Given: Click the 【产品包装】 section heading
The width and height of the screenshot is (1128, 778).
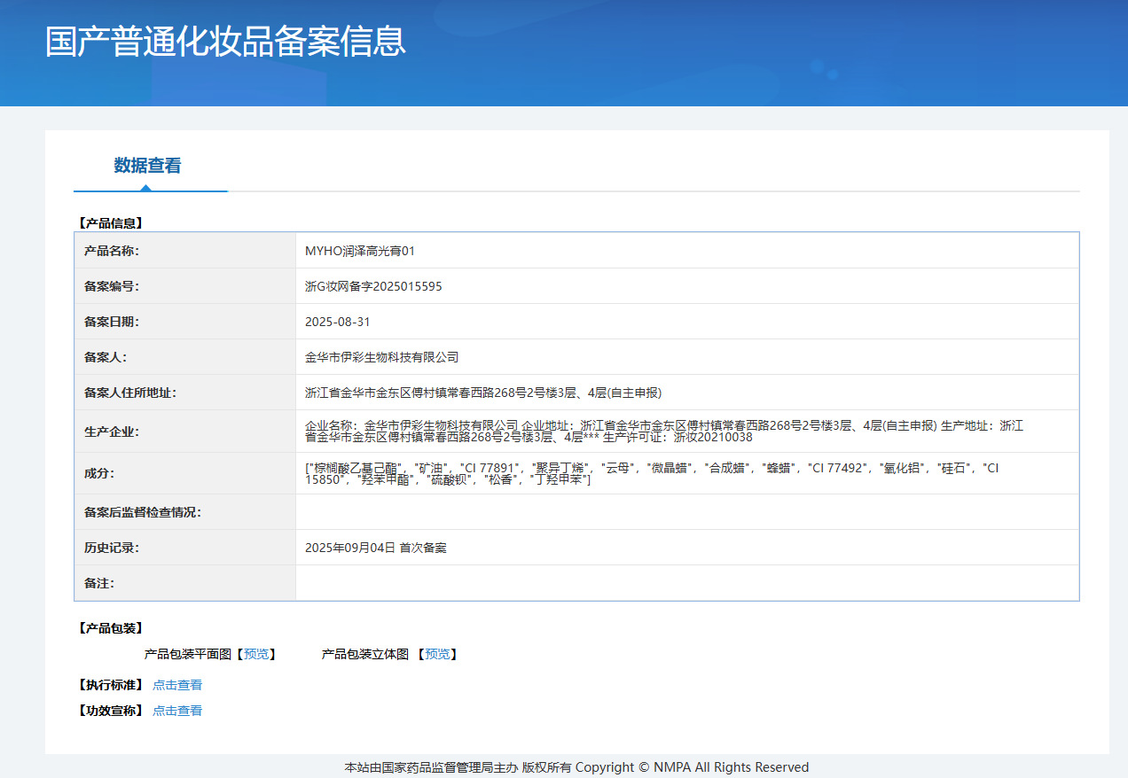Looking at the screenshot, I should (x=111, y=628).
